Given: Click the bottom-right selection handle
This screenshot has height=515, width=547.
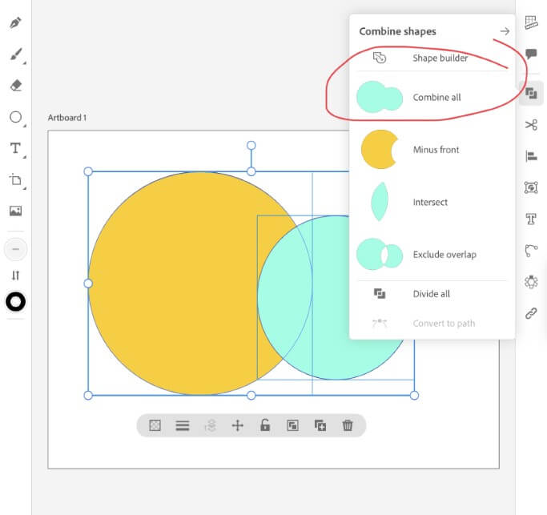Looking at the screenshot, I should point(414,396).
